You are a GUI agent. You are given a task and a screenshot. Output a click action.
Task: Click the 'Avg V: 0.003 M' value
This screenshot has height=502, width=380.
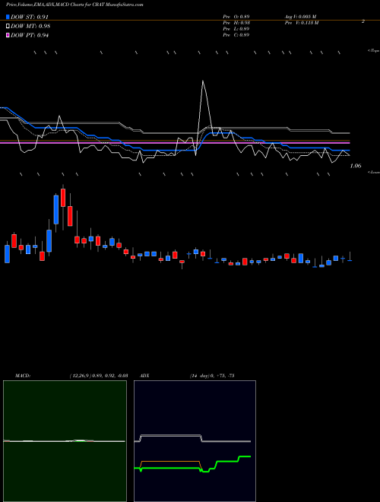300,17
